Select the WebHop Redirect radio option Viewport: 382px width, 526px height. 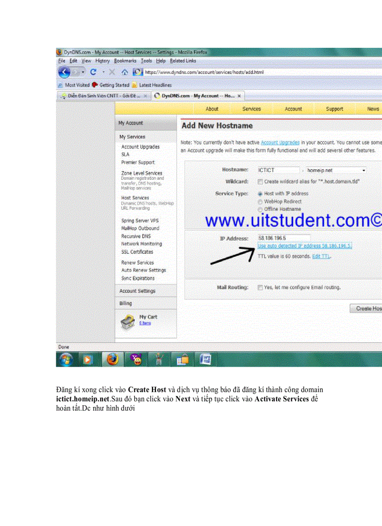260,201
